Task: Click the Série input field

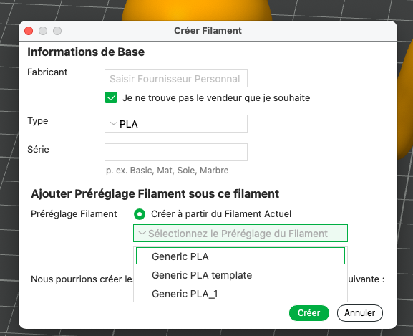Action: coord(175,153)
